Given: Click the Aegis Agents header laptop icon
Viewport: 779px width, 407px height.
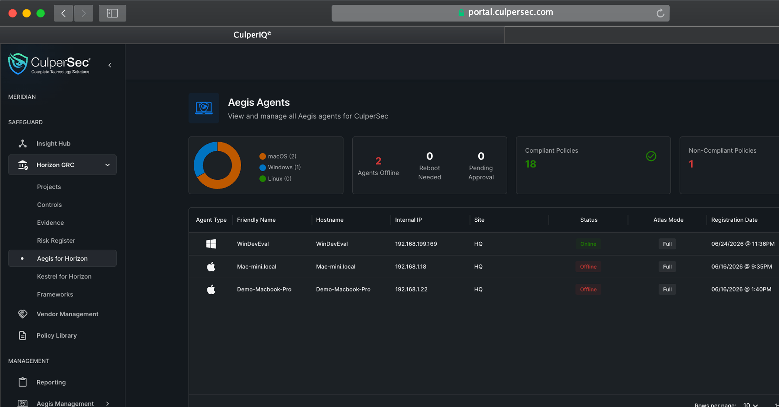Looking at the screenshot, I should click(204, 108).
